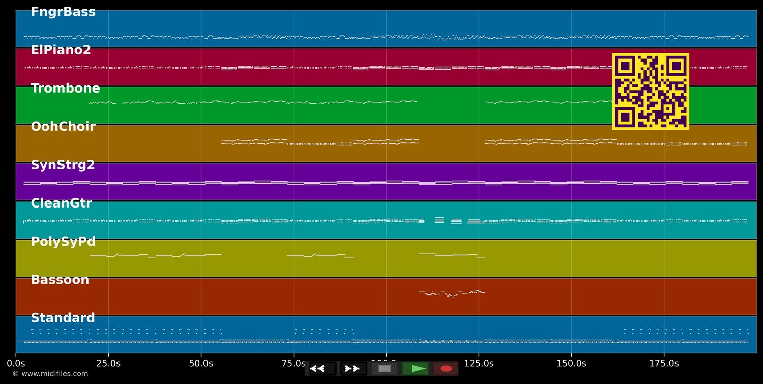
Task: Click the 125.0s time axis label
Action: tap(479, 363)
